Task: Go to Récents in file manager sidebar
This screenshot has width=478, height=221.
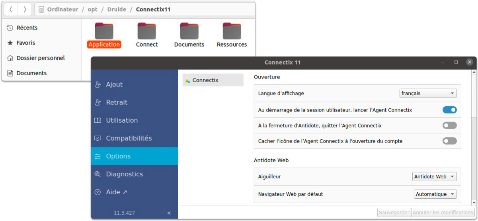Action: coord(27,27)
